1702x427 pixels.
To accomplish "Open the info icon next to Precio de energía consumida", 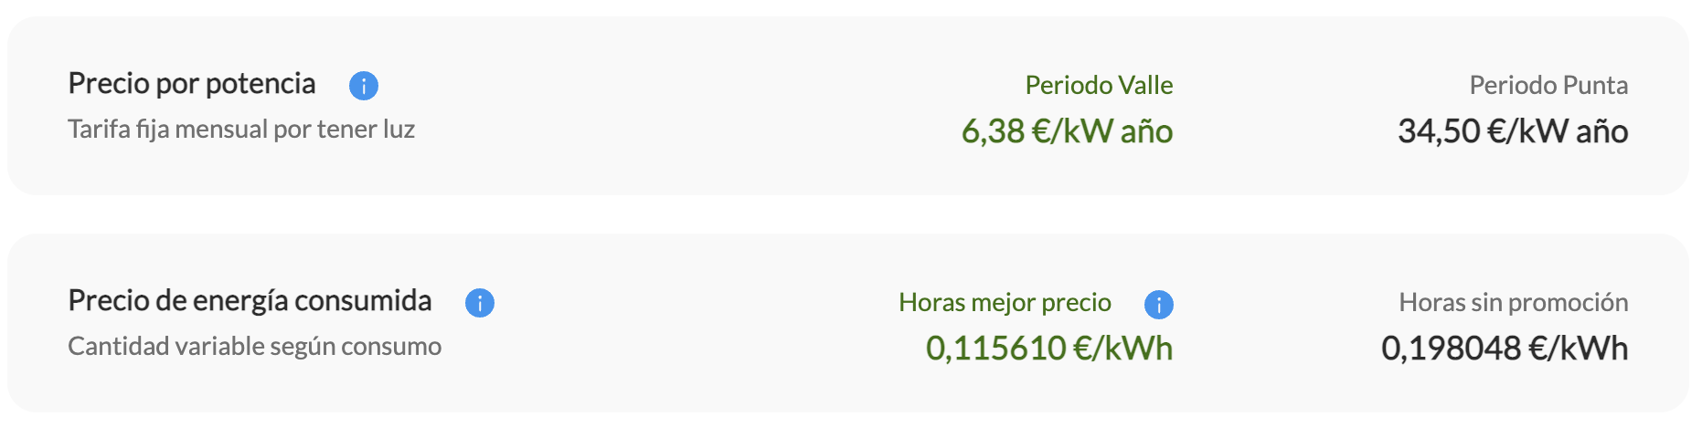I will tap(480, 303).
